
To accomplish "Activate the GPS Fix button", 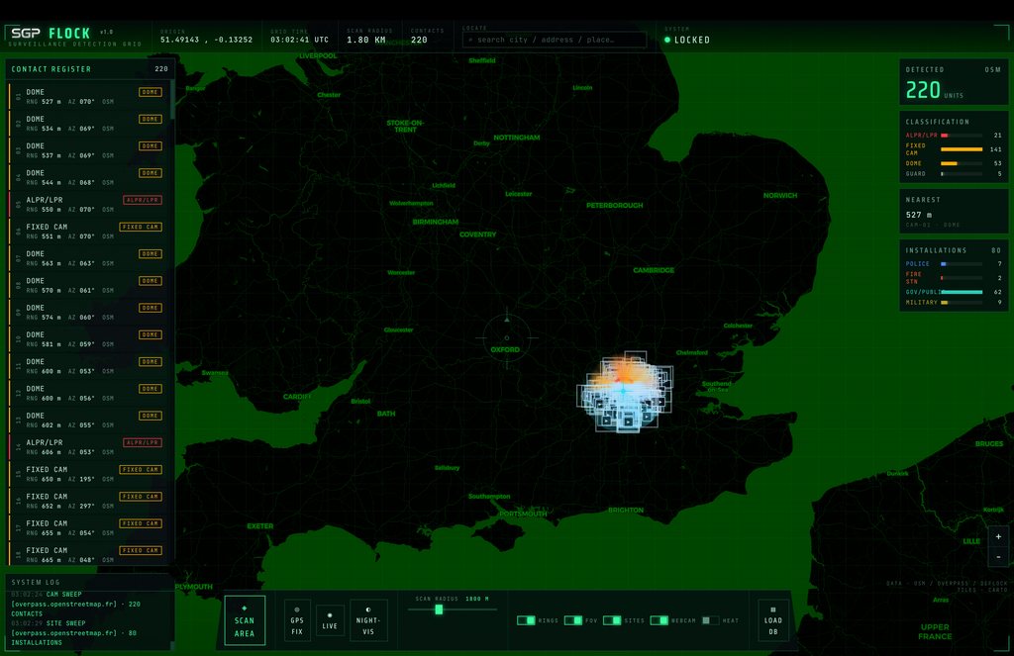I will click(x=297, y=620).
